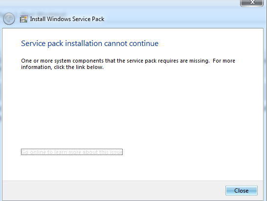Click the 'One or more system components' message

pos(128,64)
